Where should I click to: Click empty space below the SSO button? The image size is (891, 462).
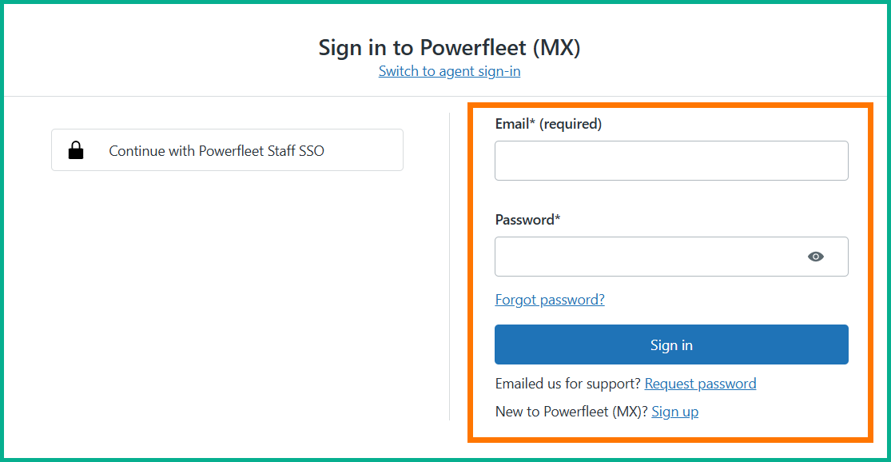[227, 296]
